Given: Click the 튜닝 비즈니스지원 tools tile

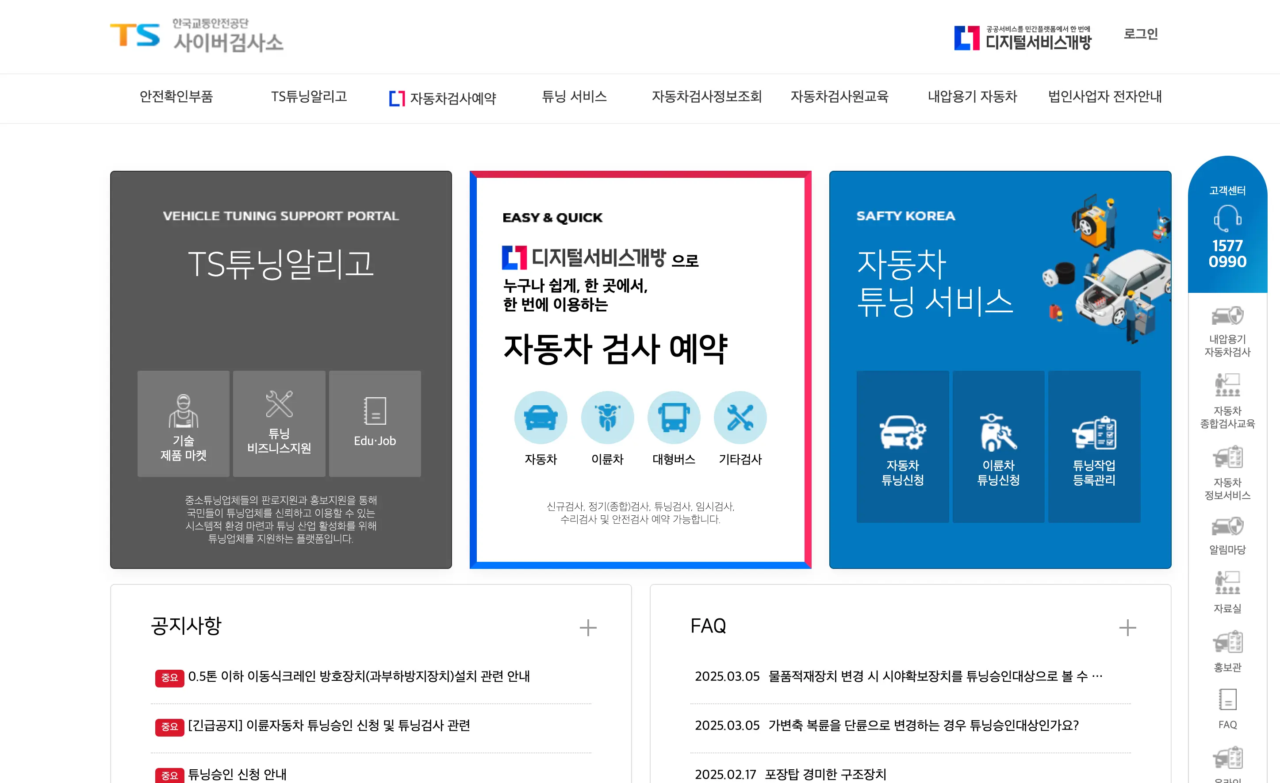Looking at the screenshot, I should tap(279, 423).
